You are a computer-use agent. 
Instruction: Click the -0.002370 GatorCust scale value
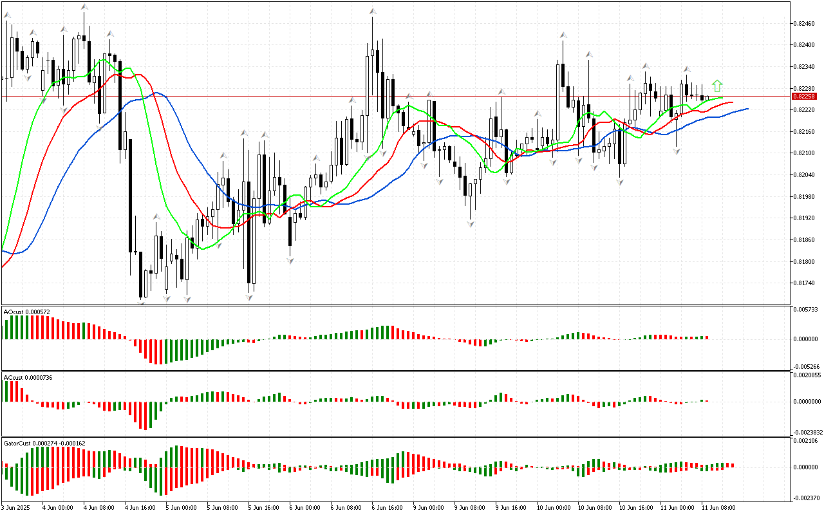pos(806,497)
